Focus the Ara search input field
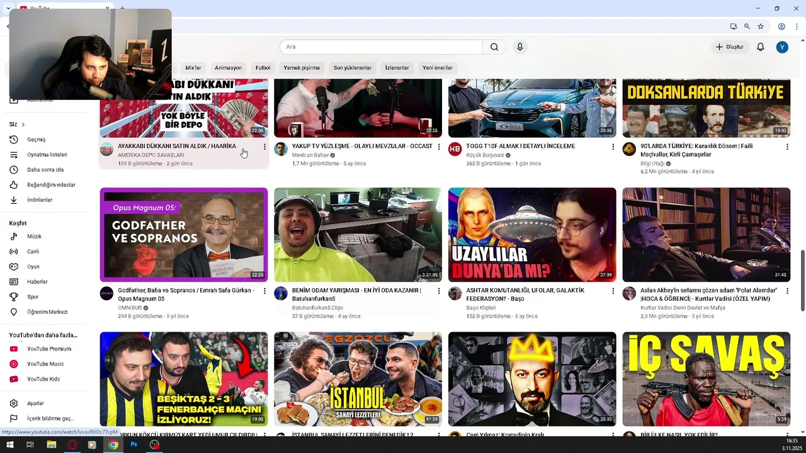 381,47
